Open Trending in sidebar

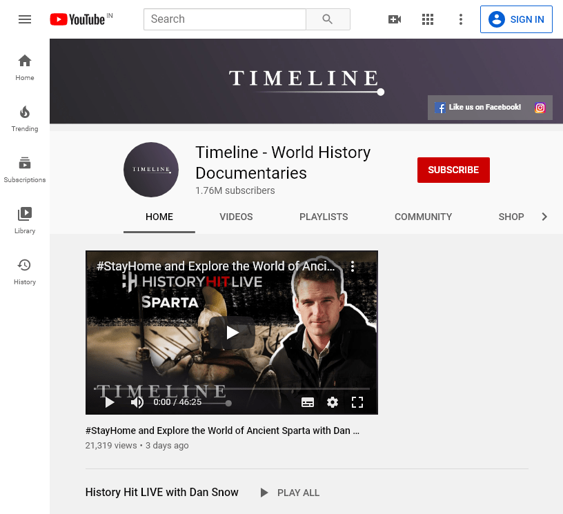(25, 119)
